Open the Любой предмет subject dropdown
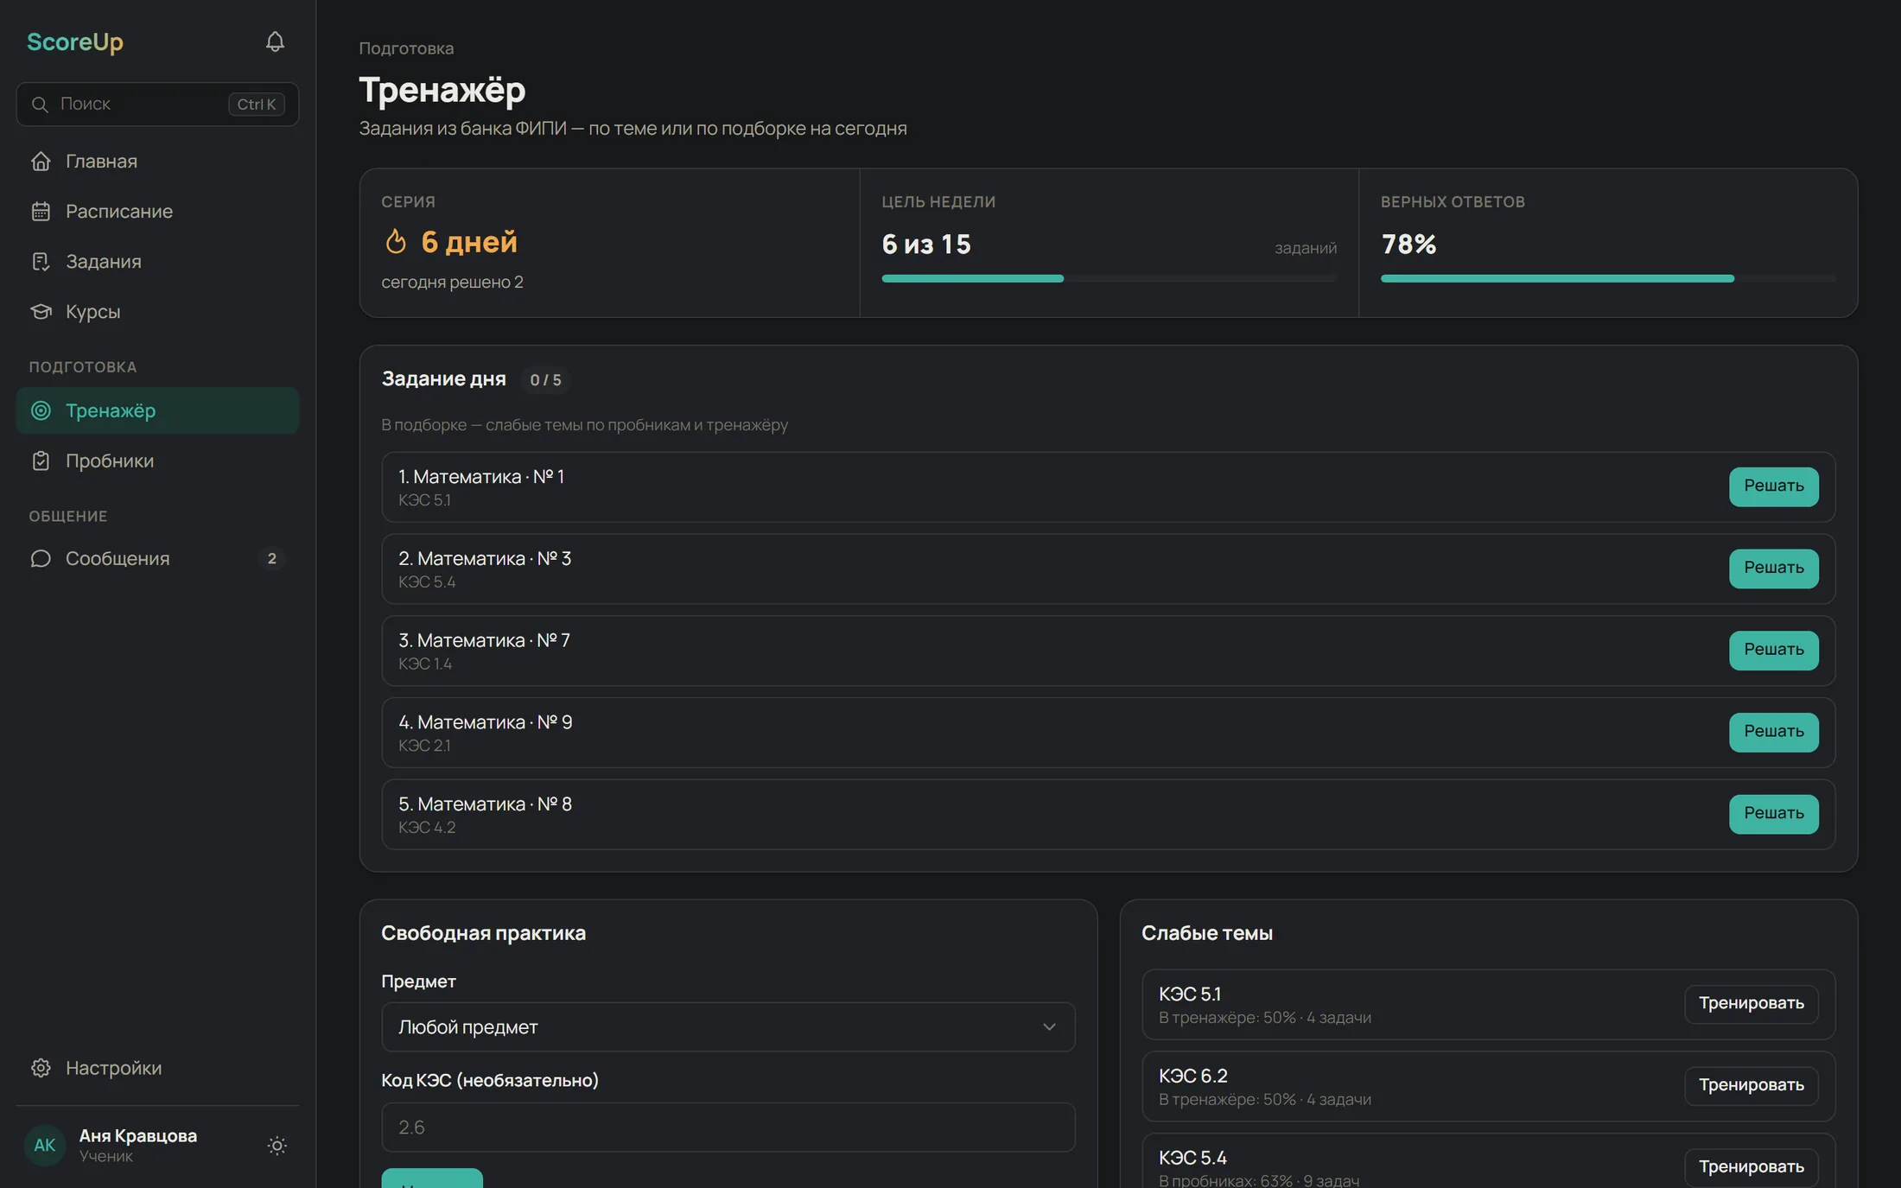 728,1027
